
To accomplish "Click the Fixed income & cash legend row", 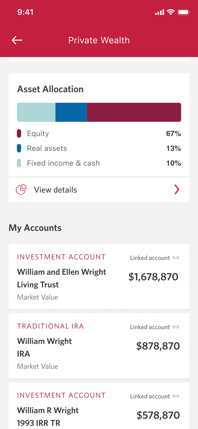I will pyautogui.click(x=63, y=163).
